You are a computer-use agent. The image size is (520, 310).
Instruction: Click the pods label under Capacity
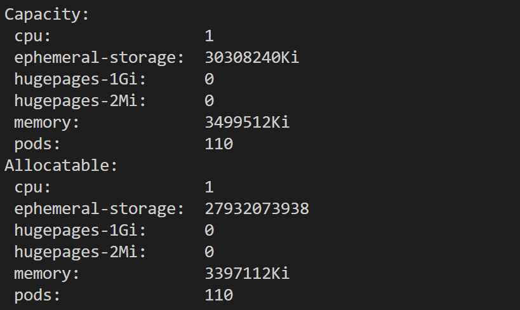point(38,144)
